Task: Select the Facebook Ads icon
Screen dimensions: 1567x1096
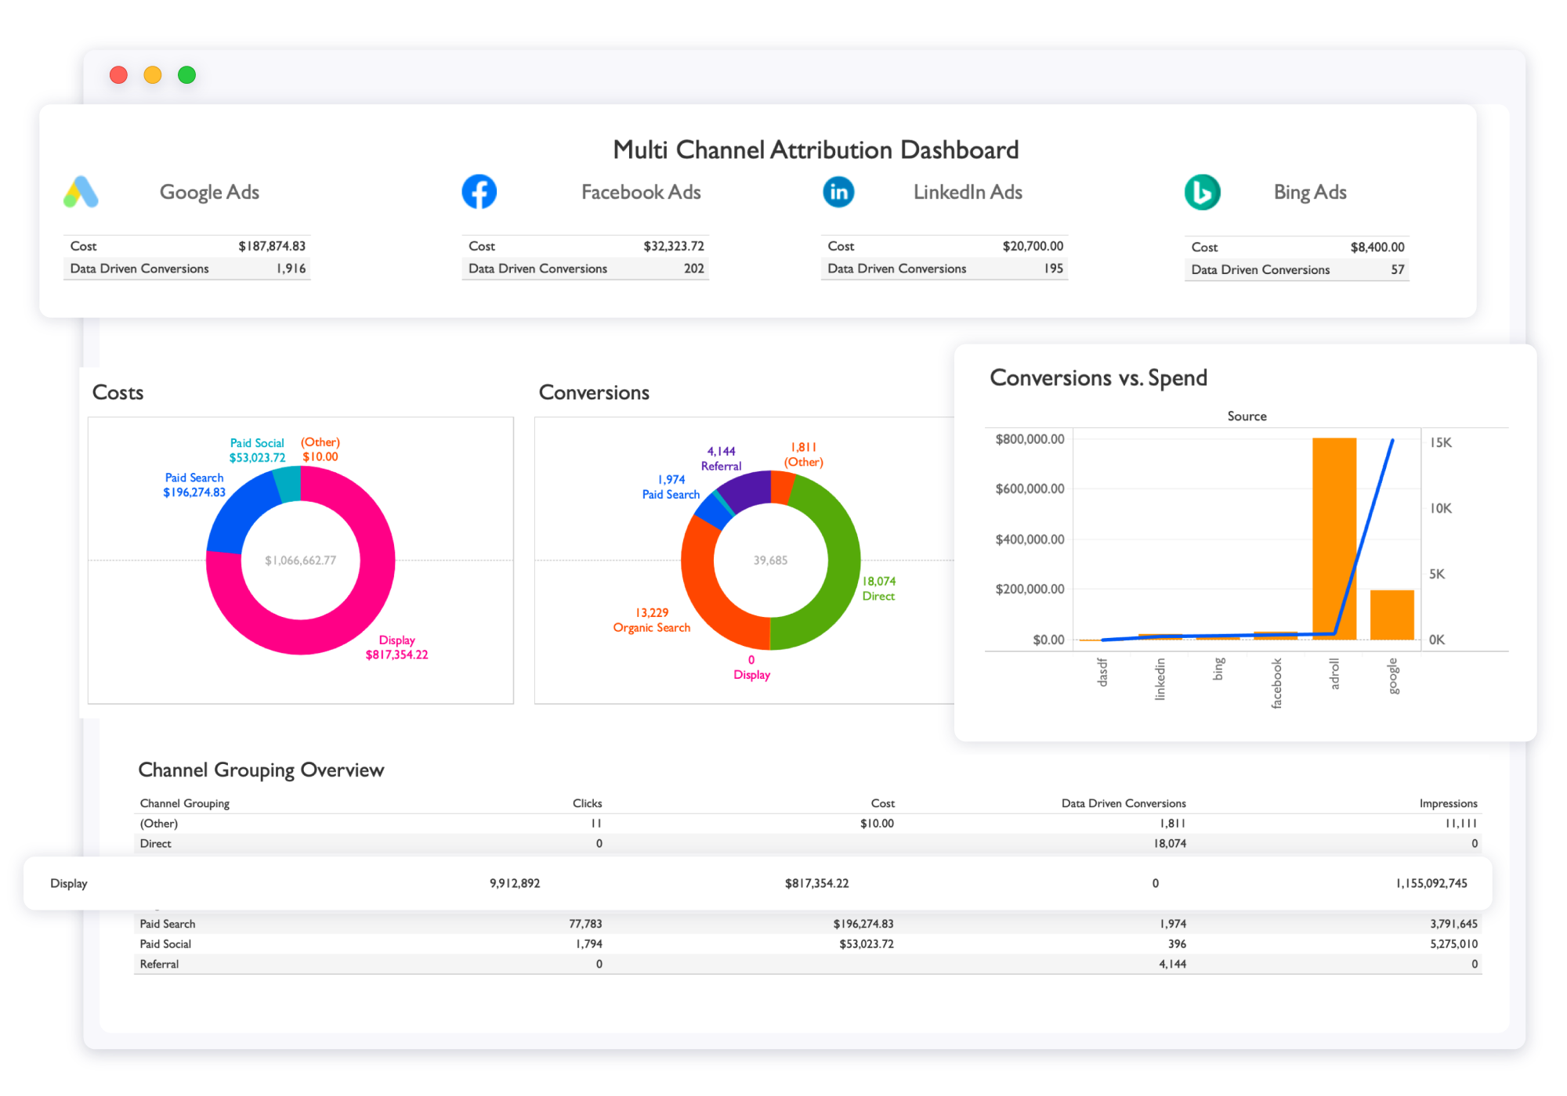Action: pos(480,192)
